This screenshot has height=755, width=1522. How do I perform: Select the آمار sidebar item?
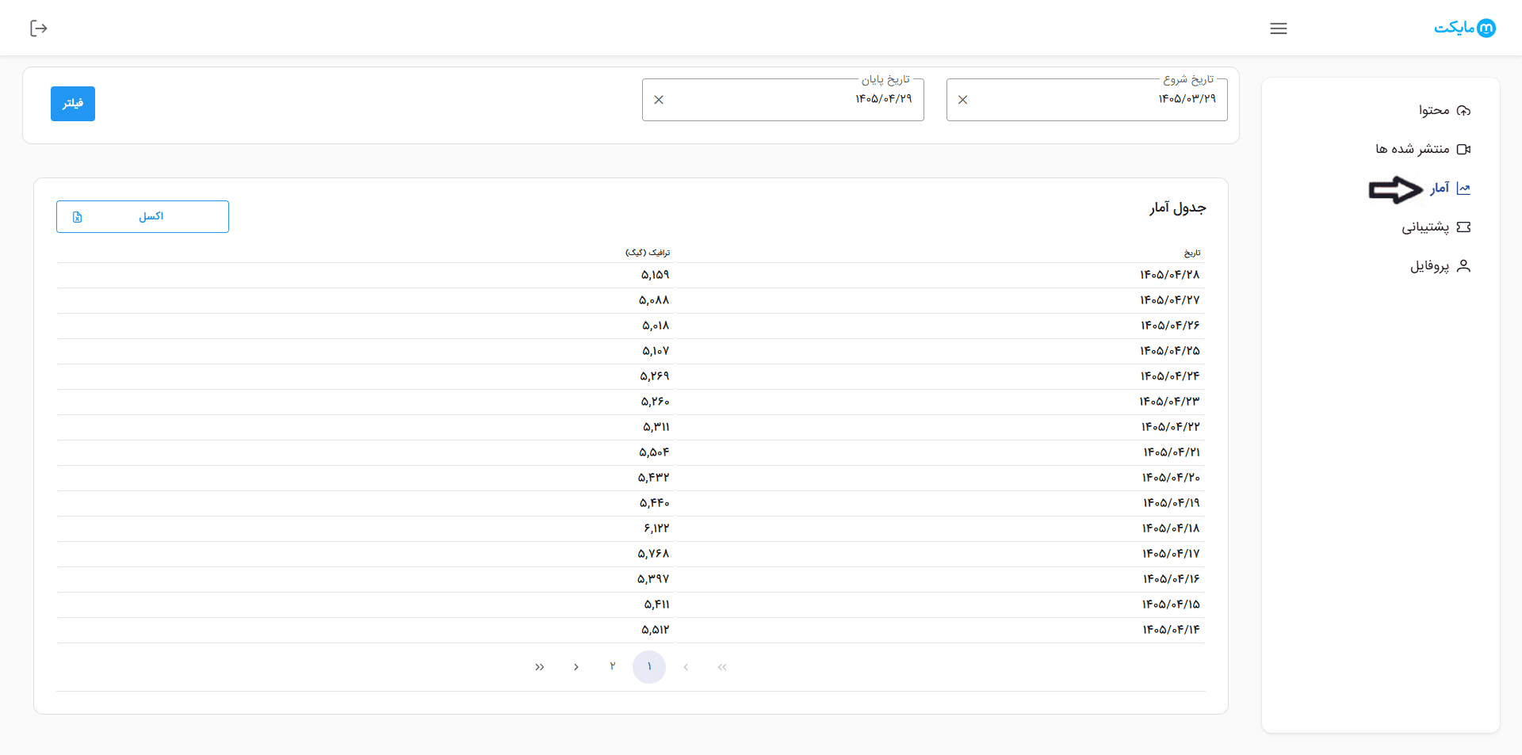1450,188
